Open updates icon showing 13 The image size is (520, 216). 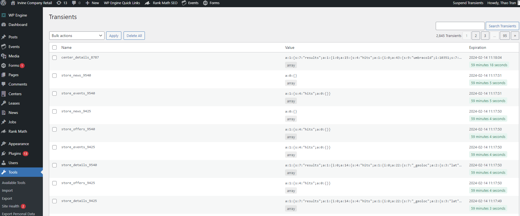[59, 3]
